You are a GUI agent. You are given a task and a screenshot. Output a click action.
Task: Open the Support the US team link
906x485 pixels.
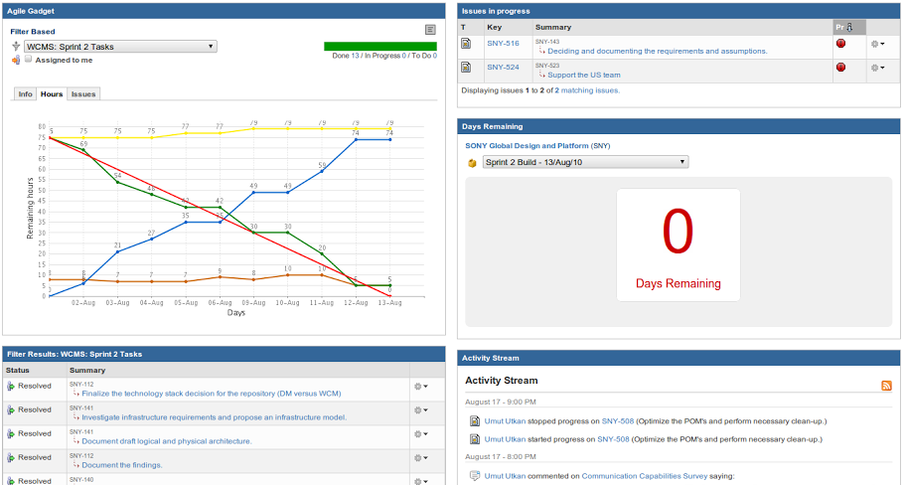(583, 75)
